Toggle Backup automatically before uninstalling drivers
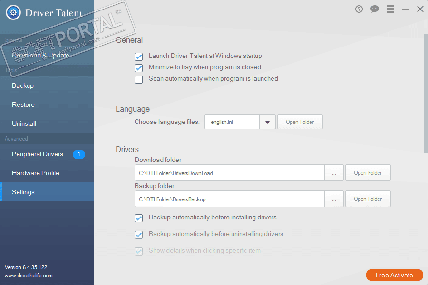This screenshot has height=285, width=428. pos(139,235)
